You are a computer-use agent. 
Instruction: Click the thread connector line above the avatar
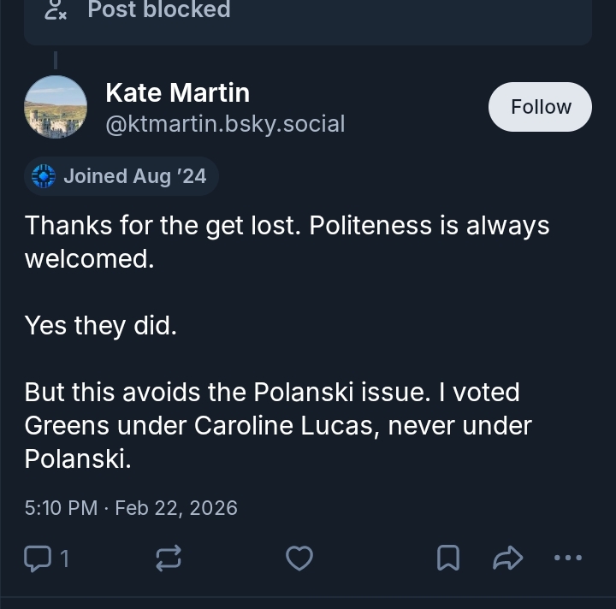tap(56, 60)
